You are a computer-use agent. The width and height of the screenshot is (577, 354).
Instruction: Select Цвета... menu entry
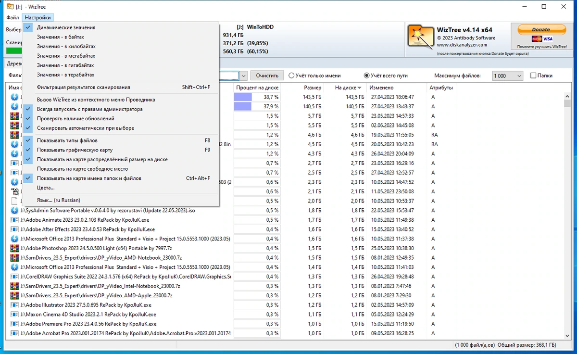(121, 188)
